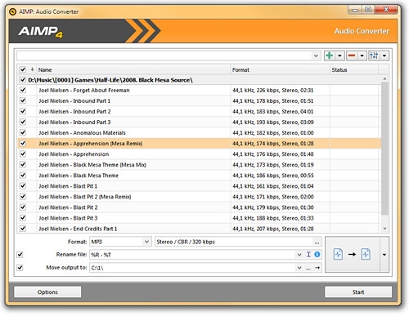Click the AIMP icon in title bar
The height and width of the screenshot is (316, 409).
(12, 11)
